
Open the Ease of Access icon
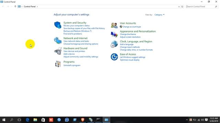pyautogui.click(x=114, y=57)
